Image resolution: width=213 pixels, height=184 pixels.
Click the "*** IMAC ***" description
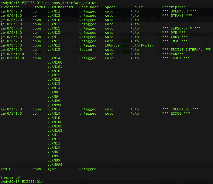pyautogui.click(x=175, y=41)
